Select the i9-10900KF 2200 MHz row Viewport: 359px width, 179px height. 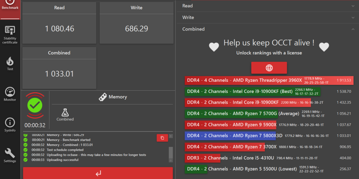click(269, 103)
